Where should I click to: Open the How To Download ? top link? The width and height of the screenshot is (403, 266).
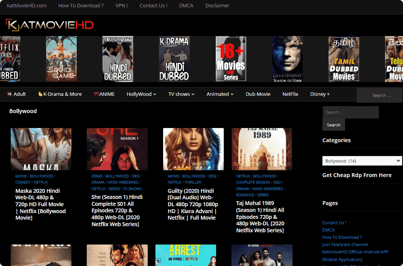pos(81,6)
